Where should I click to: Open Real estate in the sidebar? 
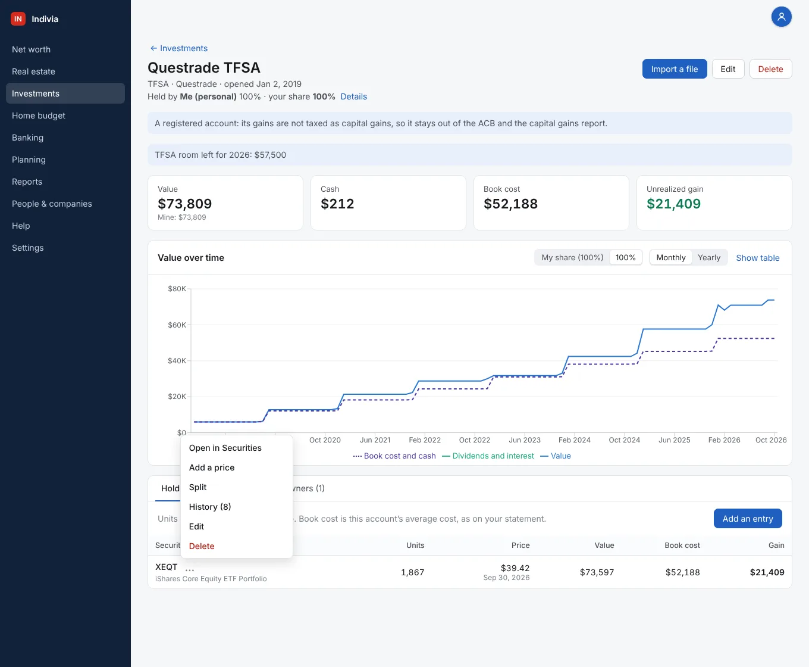coord(65,71)
